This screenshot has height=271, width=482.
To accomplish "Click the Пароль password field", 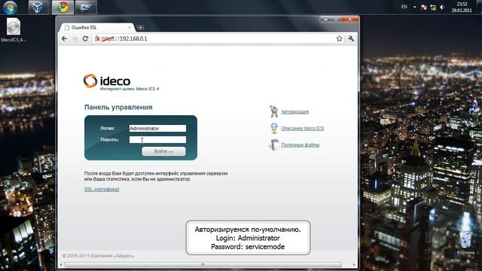I will [x=157, y=140].
